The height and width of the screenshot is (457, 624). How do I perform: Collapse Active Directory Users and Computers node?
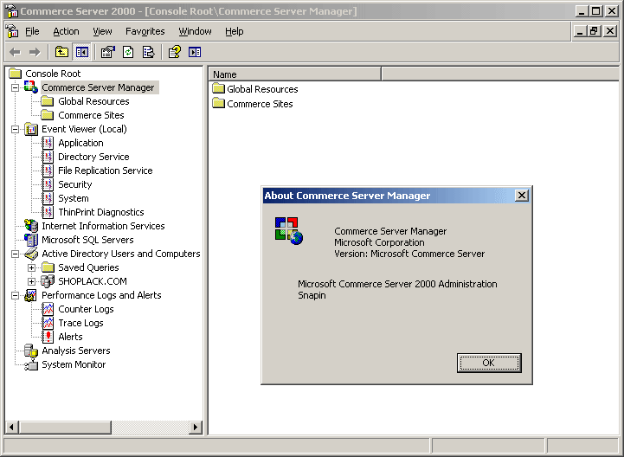(x=15, y=254)
